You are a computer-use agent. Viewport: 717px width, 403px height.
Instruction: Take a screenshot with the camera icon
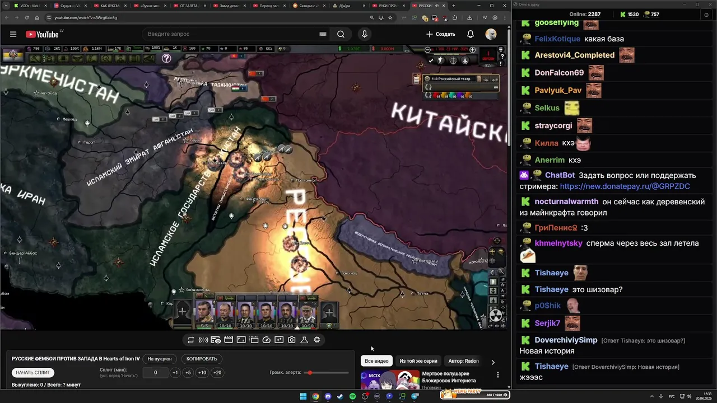[292, 340]
